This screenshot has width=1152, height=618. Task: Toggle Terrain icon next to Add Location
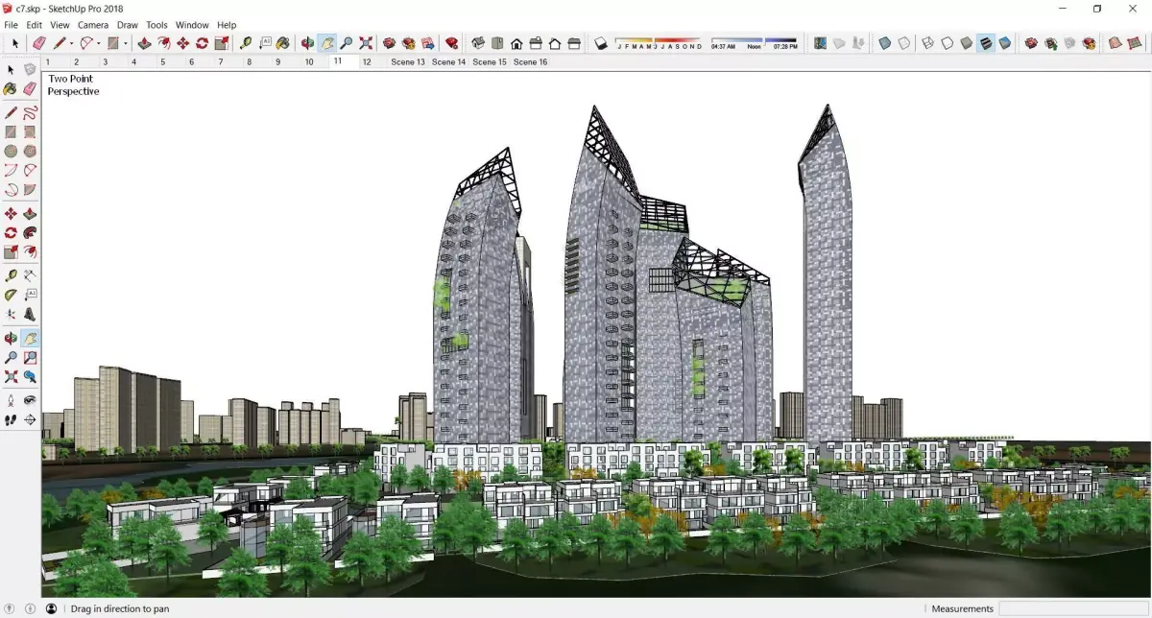(839, 43)
